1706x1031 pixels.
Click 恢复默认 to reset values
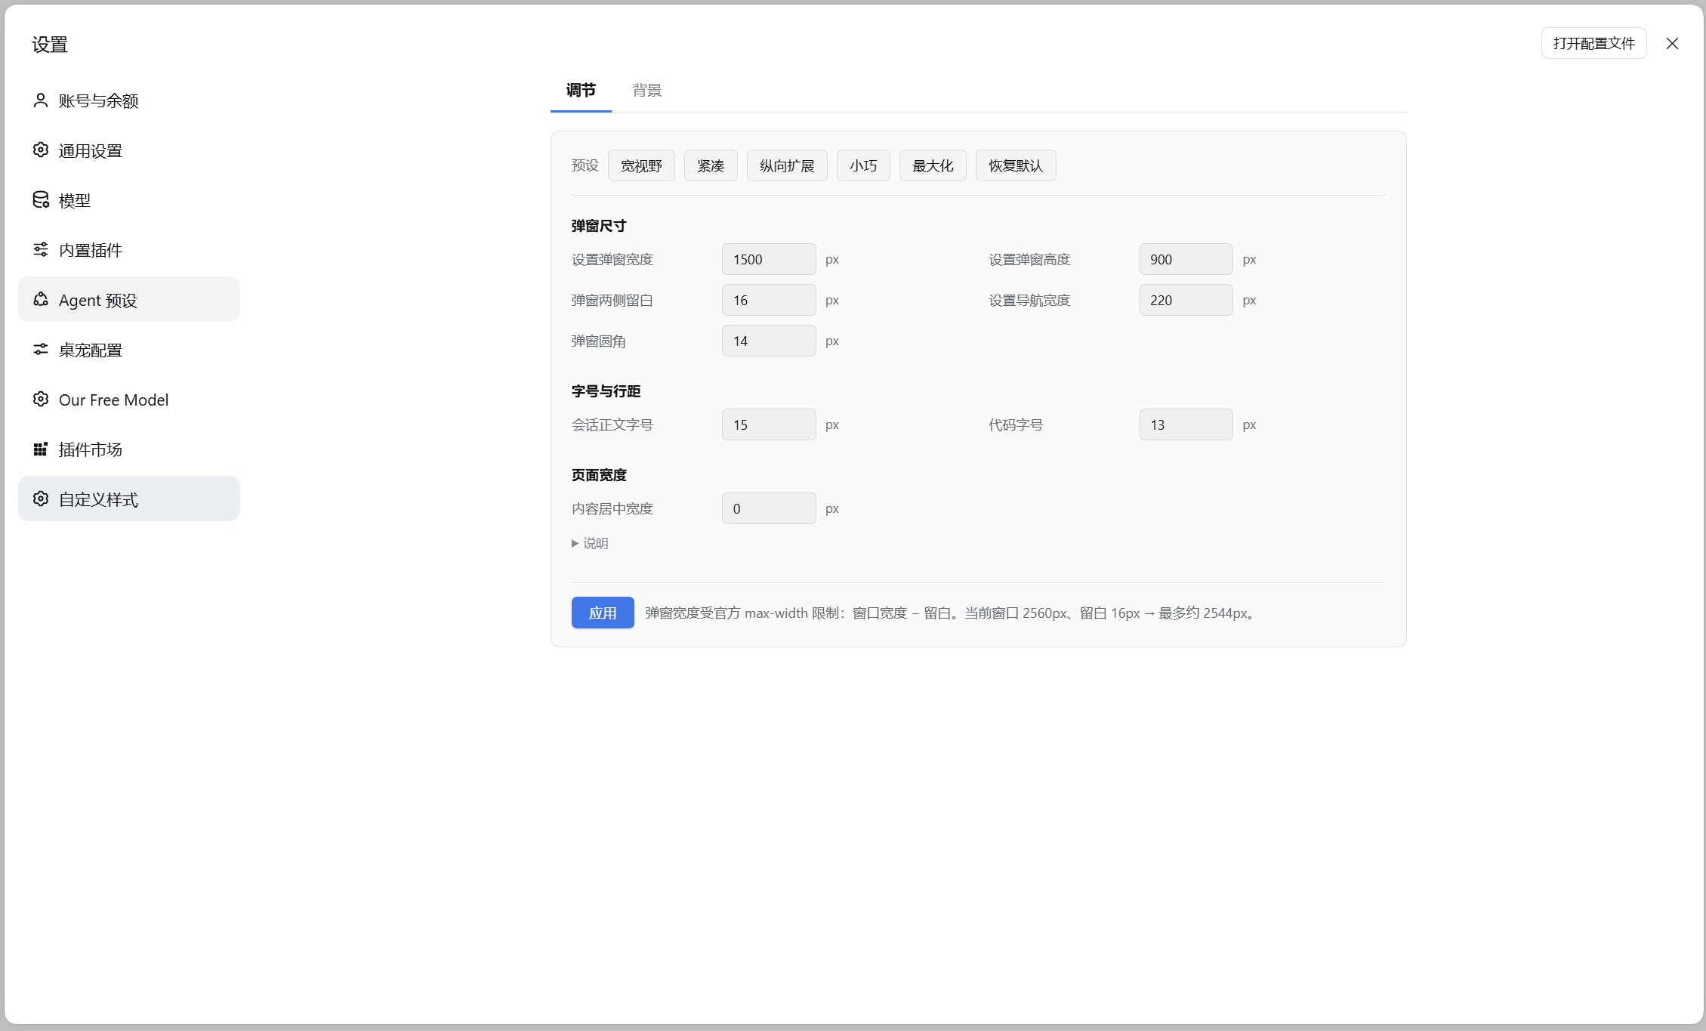click(x=1016, y=165)
